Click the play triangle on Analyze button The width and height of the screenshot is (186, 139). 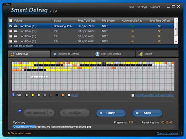pyautogui.click(x=64, y=113)
